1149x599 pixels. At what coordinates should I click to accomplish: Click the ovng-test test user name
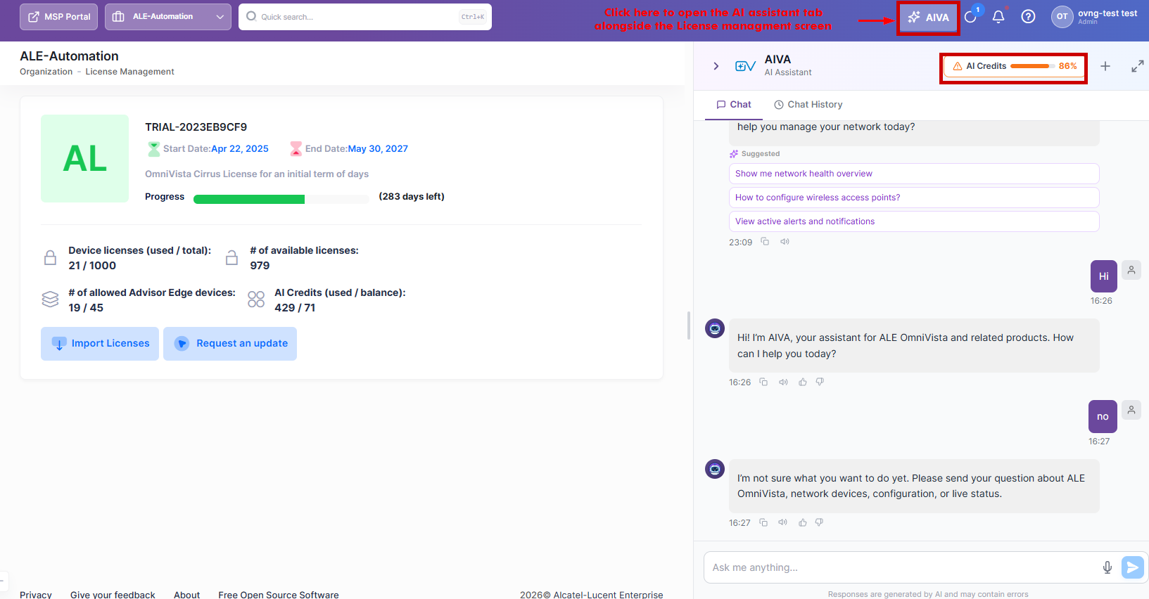[x=1107, y=13]
